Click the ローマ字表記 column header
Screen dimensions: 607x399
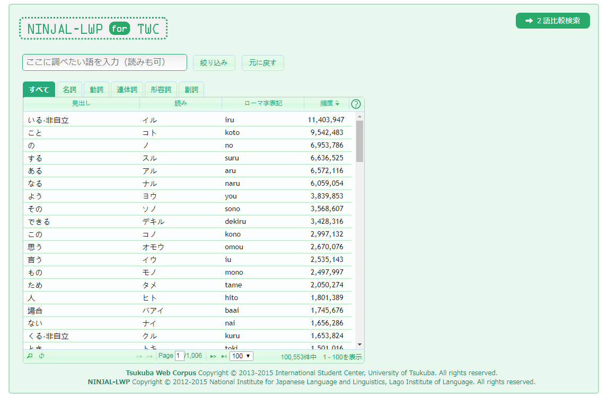(x=263, y=103)
